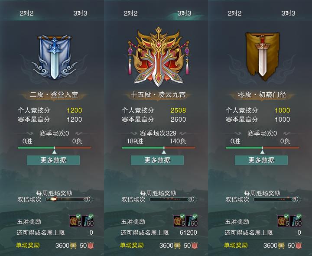Switch to 3对3 tab in left panel
This screenshot has width=312, height=256.
click(x=80, y=13)
